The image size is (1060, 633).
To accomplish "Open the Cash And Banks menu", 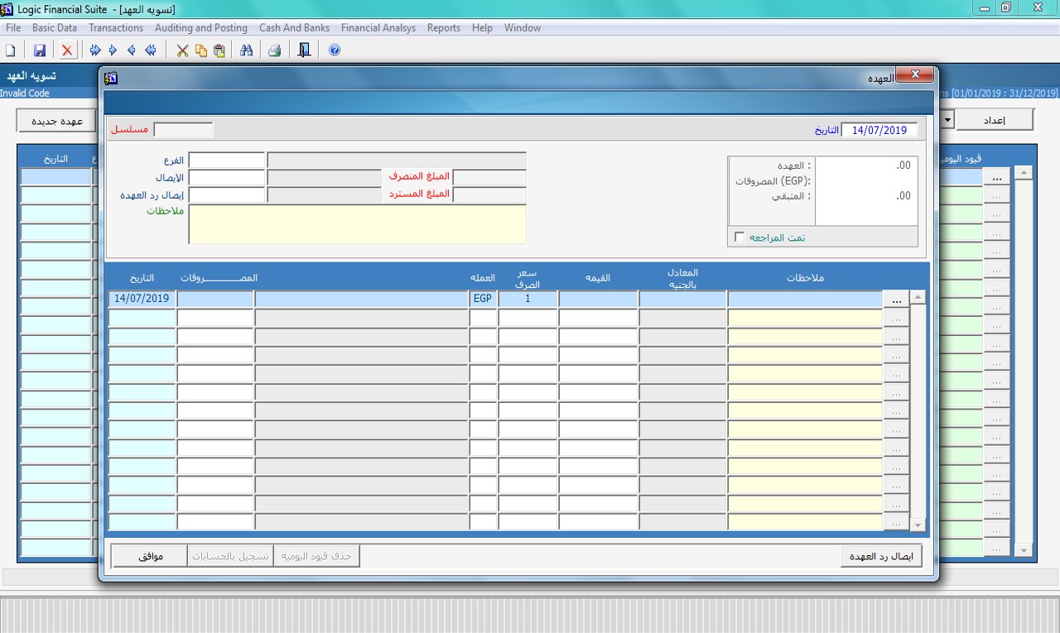I will 294,27.
